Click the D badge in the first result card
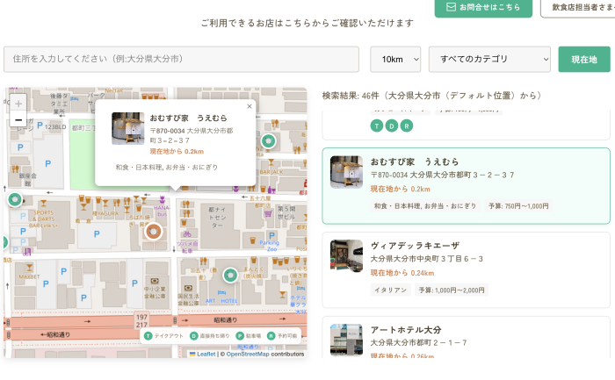Image resolution: width=615 pixels, height=380 pixels. click(x=392, y=125)
